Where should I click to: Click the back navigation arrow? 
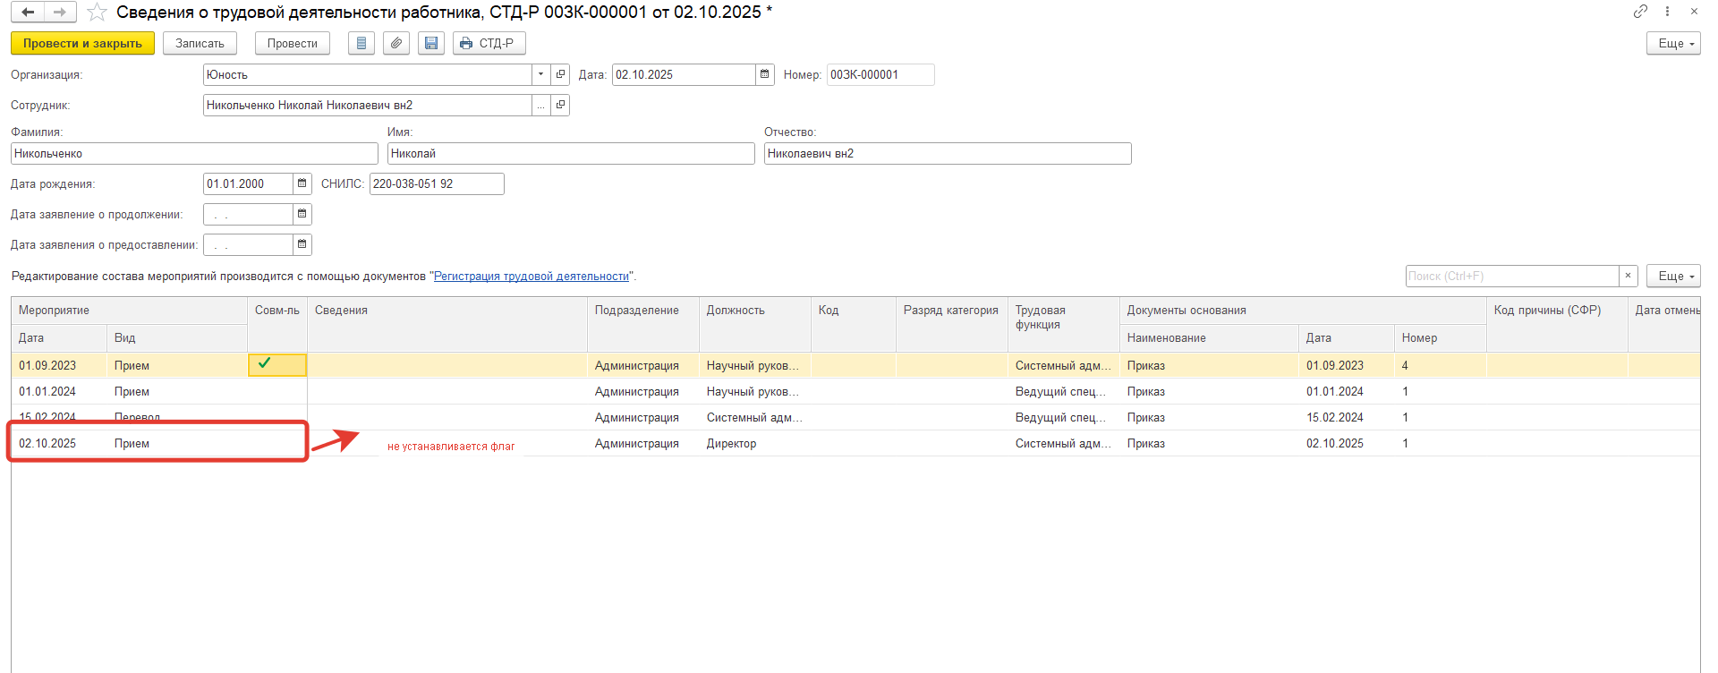point(28,13)
